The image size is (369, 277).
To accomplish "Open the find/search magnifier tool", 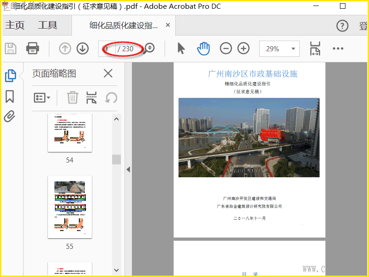I will [x=149, y=48].
